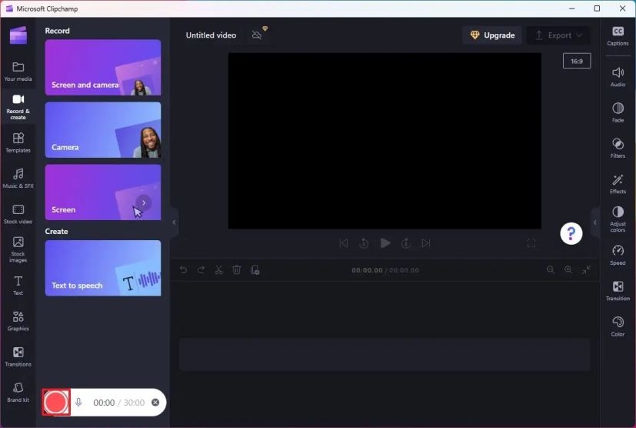
Task: Fit timeline to screen
Action: [586, 269]
